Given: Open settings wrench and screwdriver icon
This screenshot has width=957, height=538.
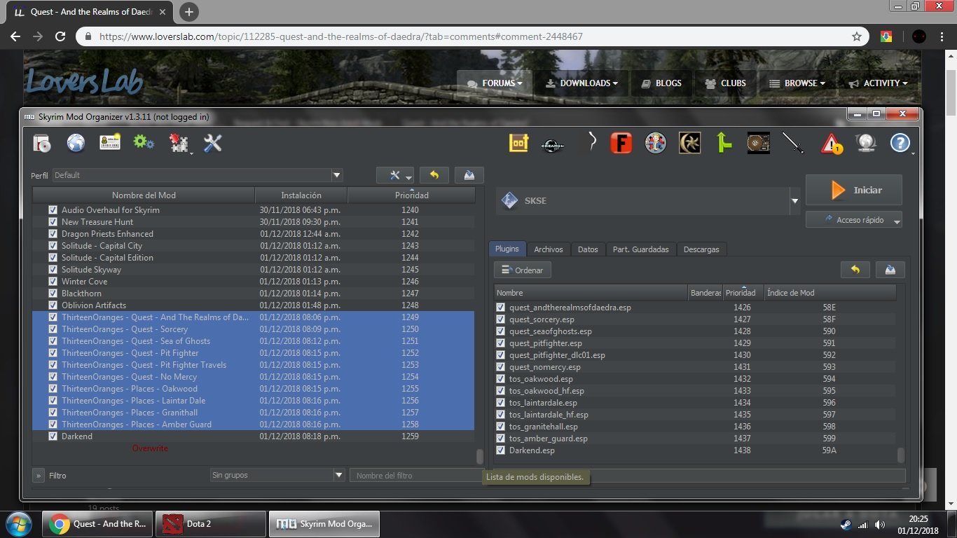Looking at the screenshot, I should pos(212,143).
